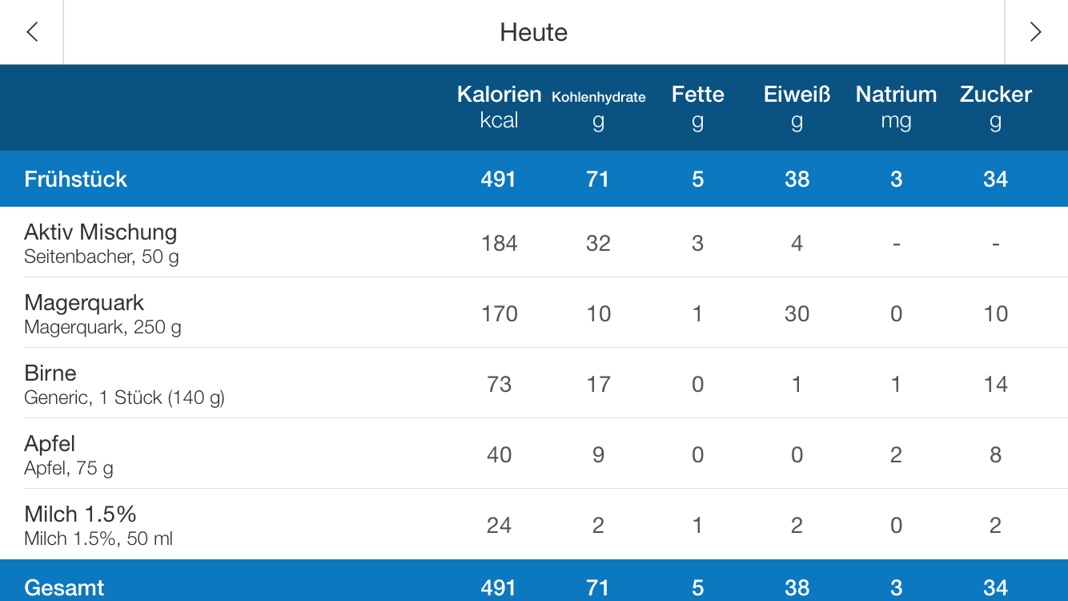Select the Kalorien kcal column header
Image resolution: width=1068 pixels, height=601 pixels.
(x=499, y=107)
